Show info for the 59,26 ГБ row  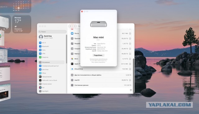tap(130, 39)
